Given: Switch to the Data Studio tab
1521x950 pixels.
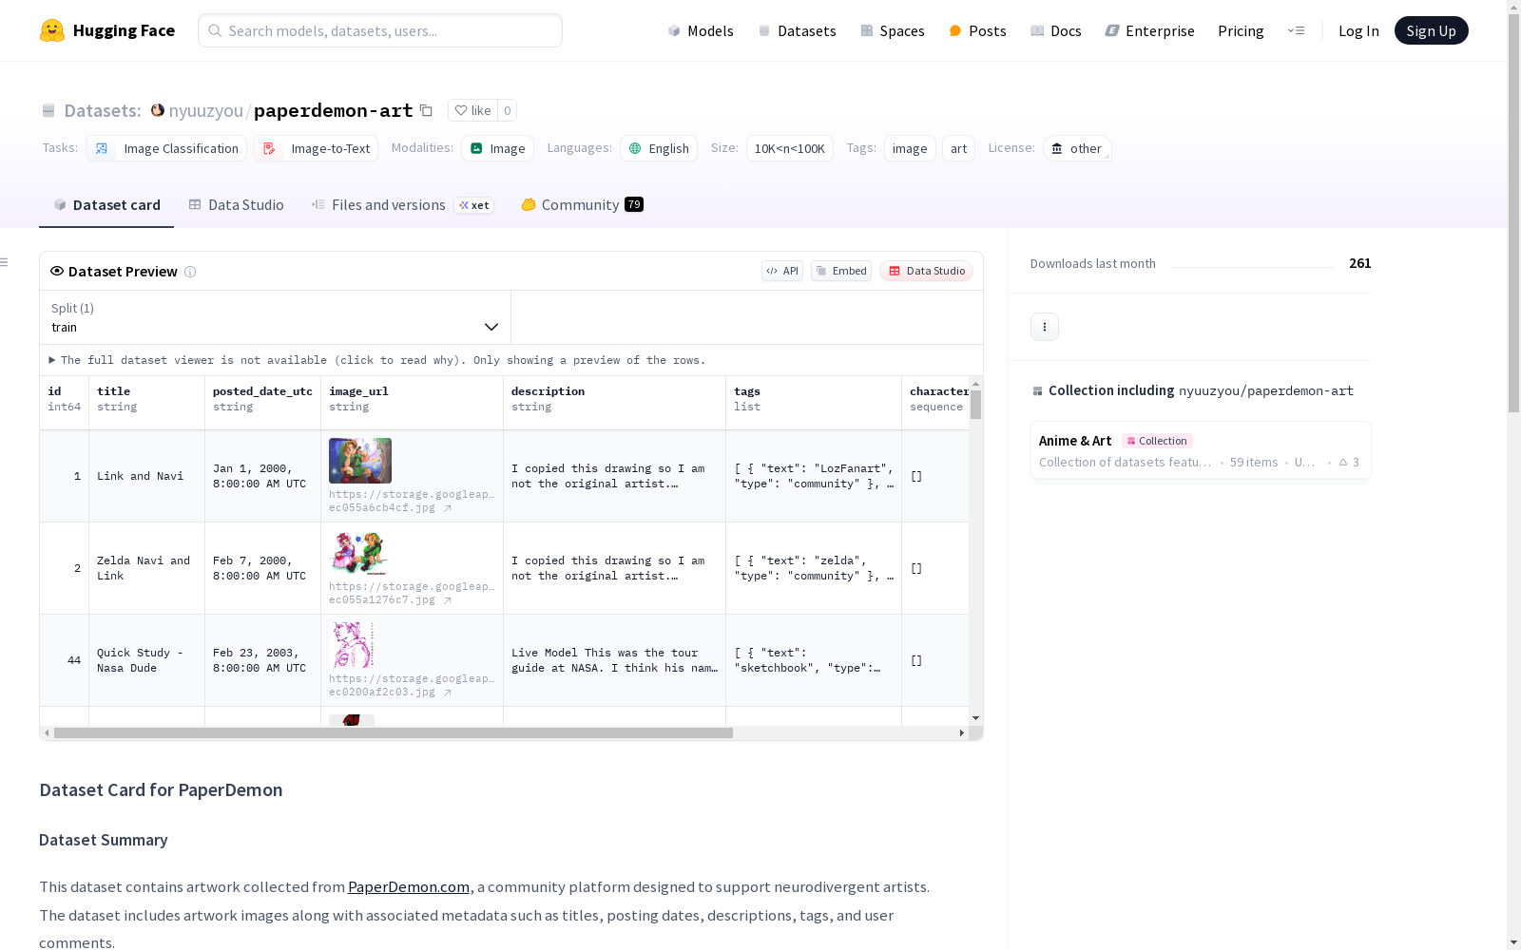Looking at the screenshot, I should [237, 205].
